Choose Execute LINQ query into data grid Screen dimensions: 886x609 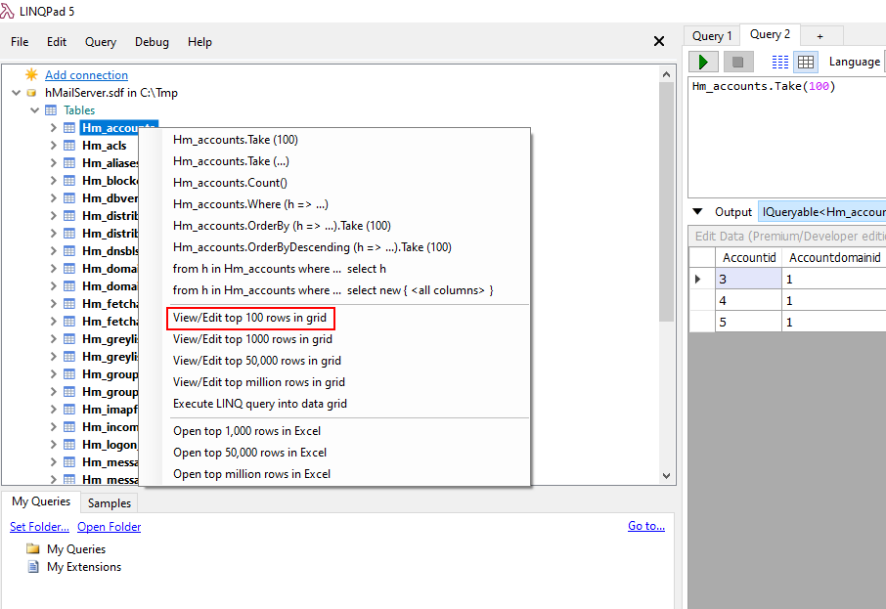260,404
